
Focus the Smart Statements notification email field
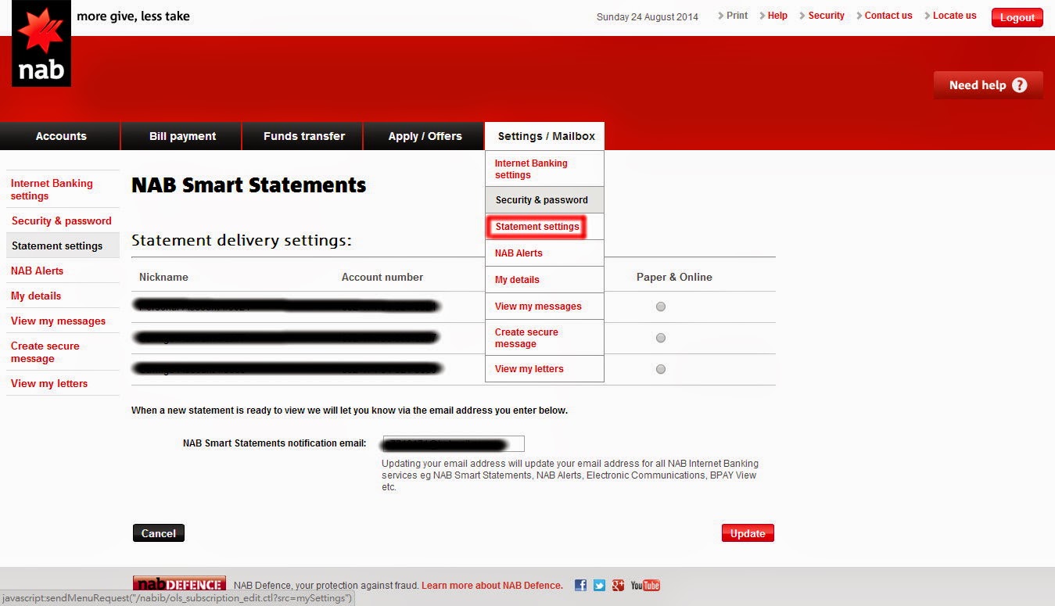[x=453, y=444]
